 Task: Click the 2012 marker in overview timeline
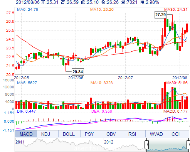coord(109,142)
